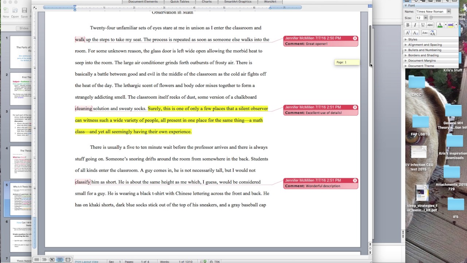Viewport: 467px width, 263px height.
Task: Apply strikethrough from Font panel
Action: coord(430,25)
